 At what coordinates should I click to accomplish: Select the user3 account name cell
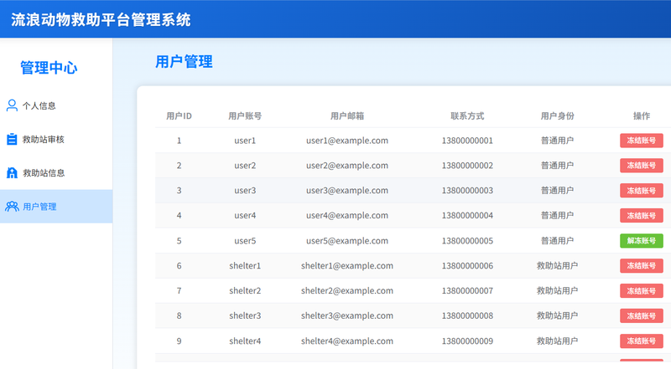pyautogui.click(x=245, y=191)
